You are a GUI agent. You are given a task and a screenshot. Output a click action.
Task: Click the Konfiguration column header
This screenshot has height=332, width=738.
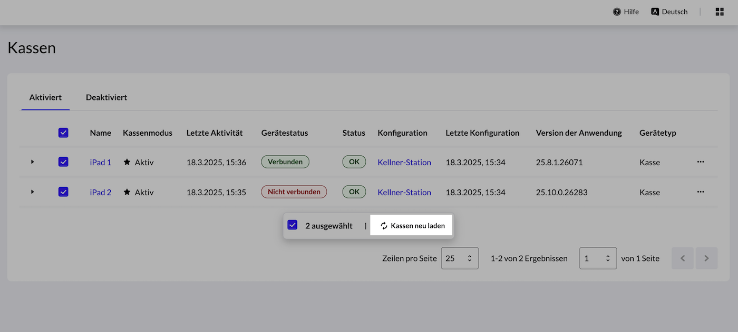click(x=403, y=133)
